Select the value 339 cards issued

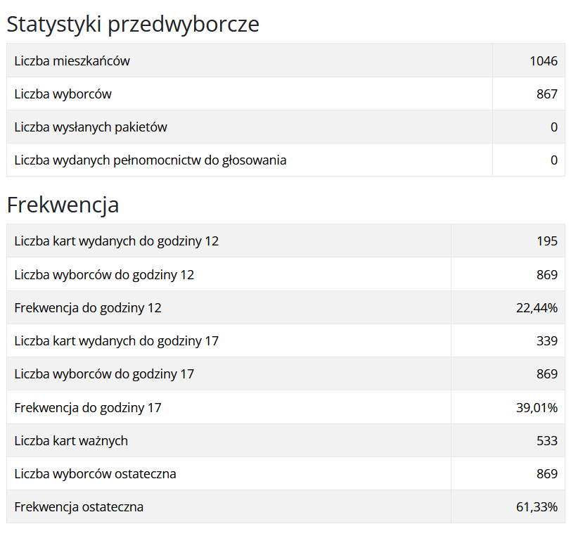(x=546, y=341)
